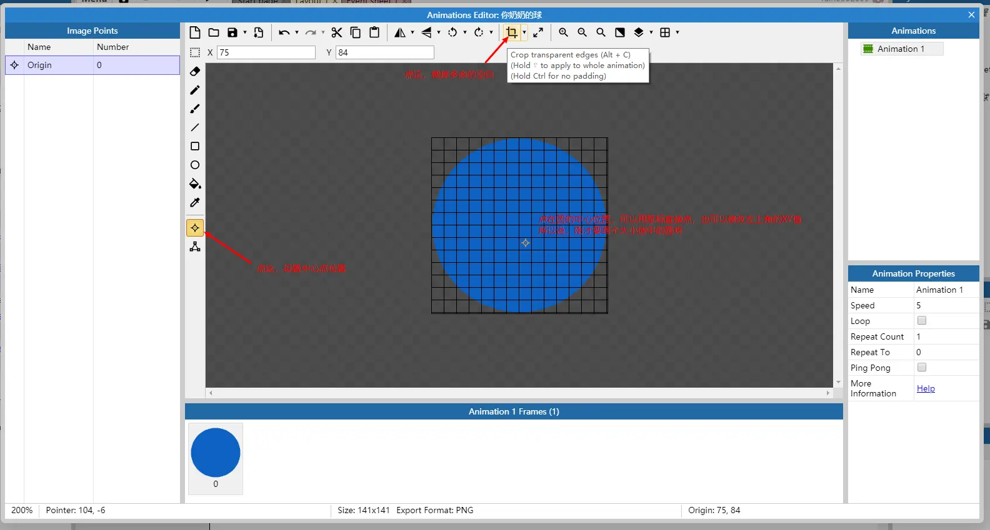Rotate image clockwise
Screen dimensions: 990x530
(479, 32)
